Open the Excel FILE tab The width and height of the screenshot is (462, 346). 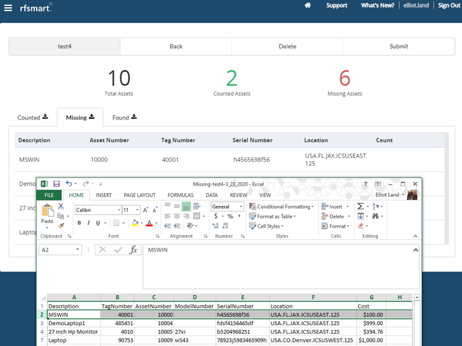(49, 195)
